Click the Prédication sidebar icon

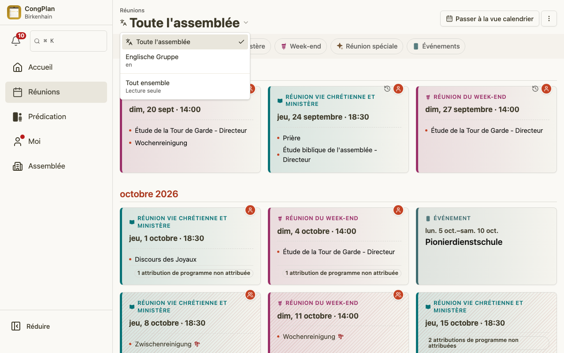point(18,116)
